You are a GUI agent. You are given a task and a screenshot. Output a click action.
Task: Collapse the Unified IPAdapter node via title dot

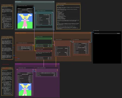pos(36,11)
